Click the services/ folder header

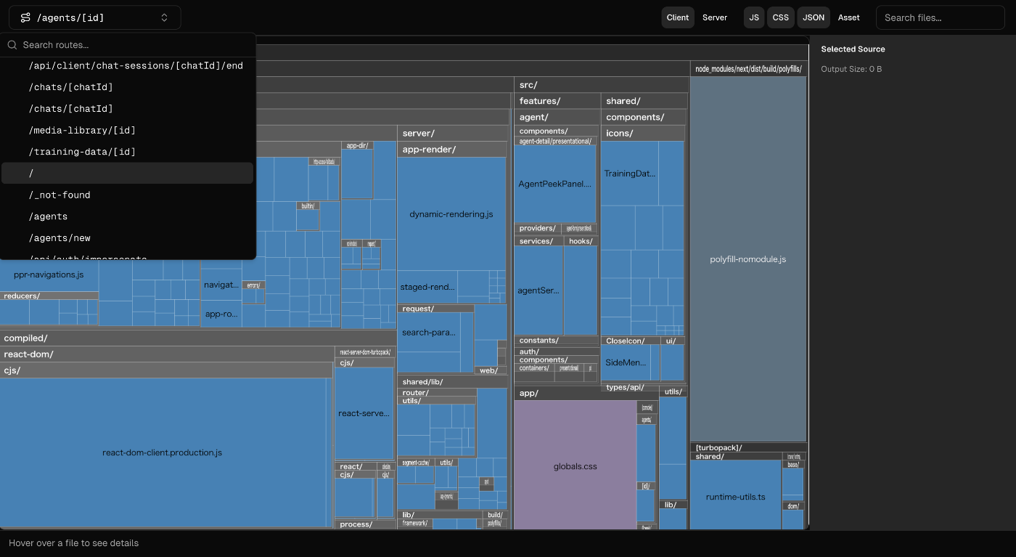click(538, 241)
